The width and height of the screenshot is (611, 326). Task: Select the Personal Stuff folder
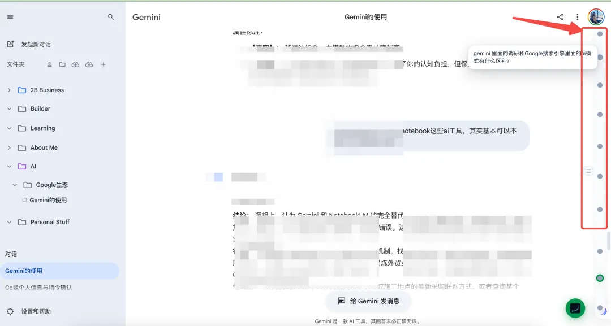(44, 223)
